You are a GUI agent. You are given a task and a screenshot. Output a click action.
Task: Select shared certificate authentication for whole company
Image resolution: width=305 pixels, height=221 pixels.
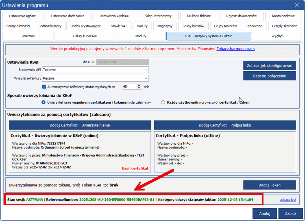(43, 102)
